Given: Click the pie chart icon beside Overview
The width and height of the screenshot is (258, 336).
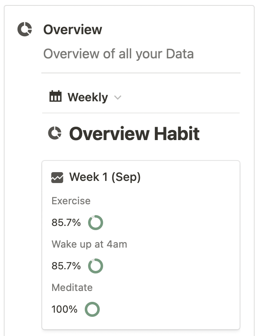Looking at the screenshot, I should coord(25,30).
